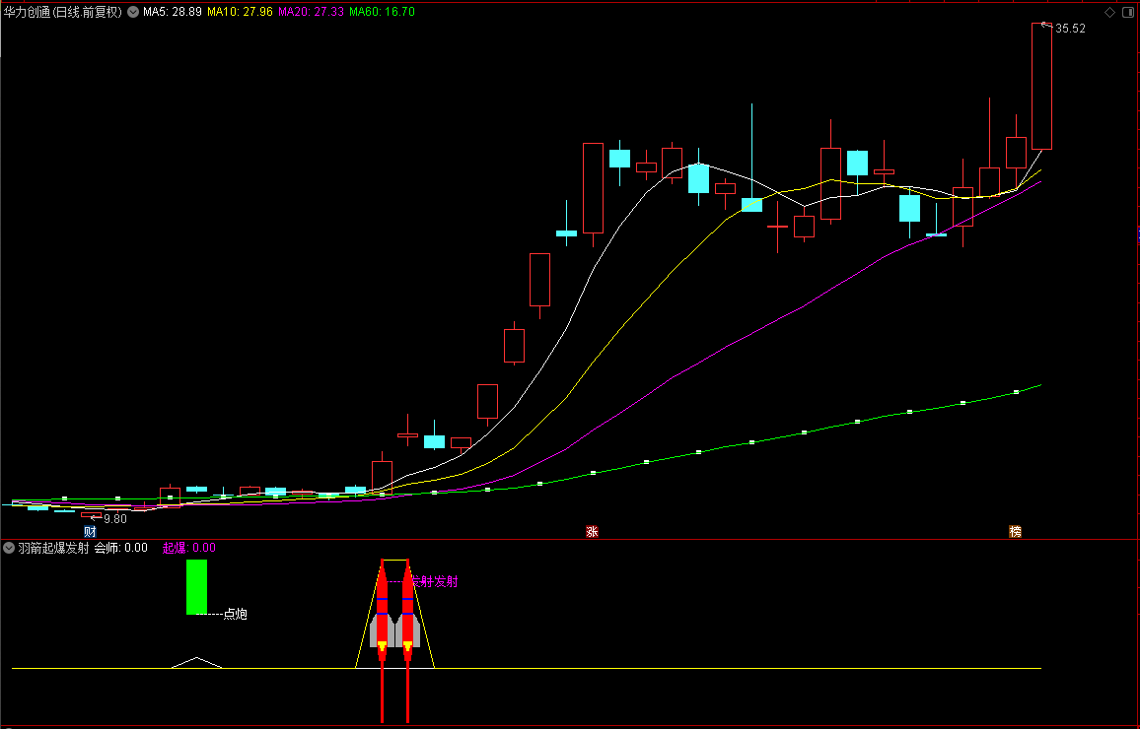Select the MA60: 16.70 label

coord(382,12)
